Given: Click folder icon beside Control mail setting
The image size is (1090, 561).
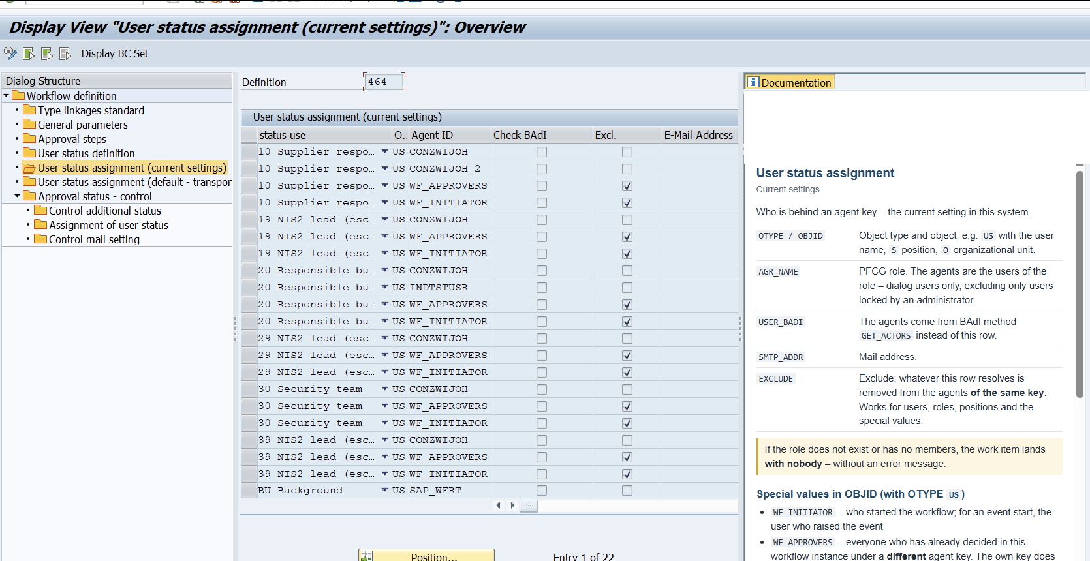Looking at the screenshot, I should (x=40, y=239).
